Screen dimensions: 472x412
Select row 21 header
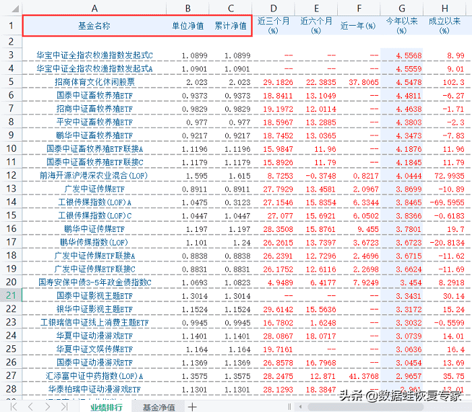tap(11, 295)
